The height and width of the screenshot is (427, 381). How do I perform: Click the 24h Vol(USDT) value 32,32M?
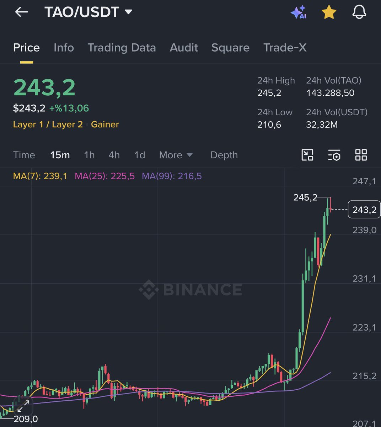pos(322,125)
